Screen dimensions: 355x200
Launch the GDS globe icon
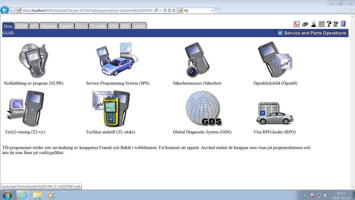pos(204,108)
